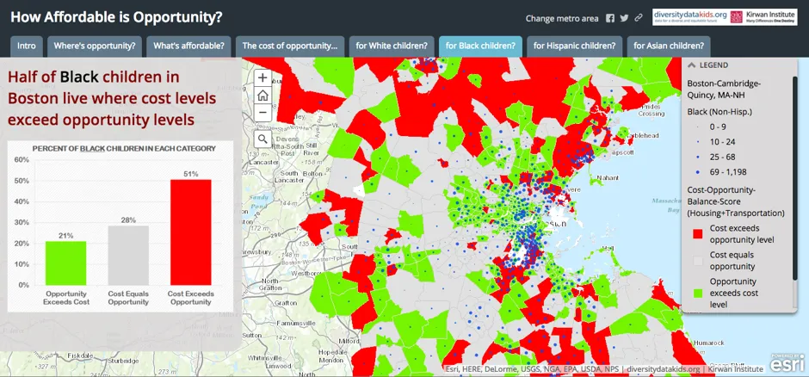Zoom out of the map
The width and height of the screenshot is (809, 377).
(x=262, y=113)
